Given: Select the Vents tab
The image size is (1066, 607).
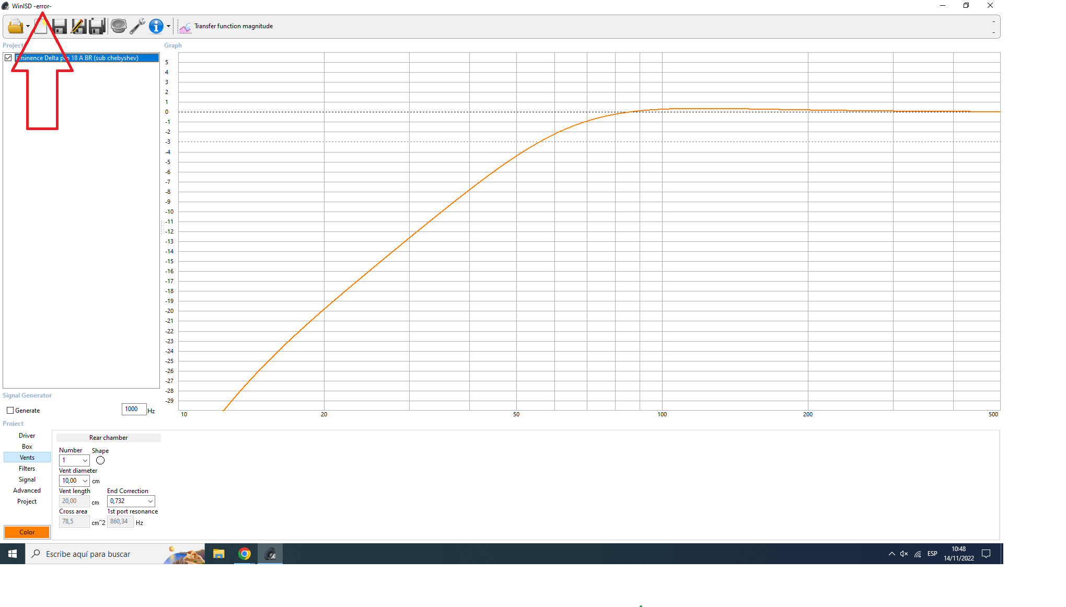Looking at the screenshot, I should click(27, 458).
